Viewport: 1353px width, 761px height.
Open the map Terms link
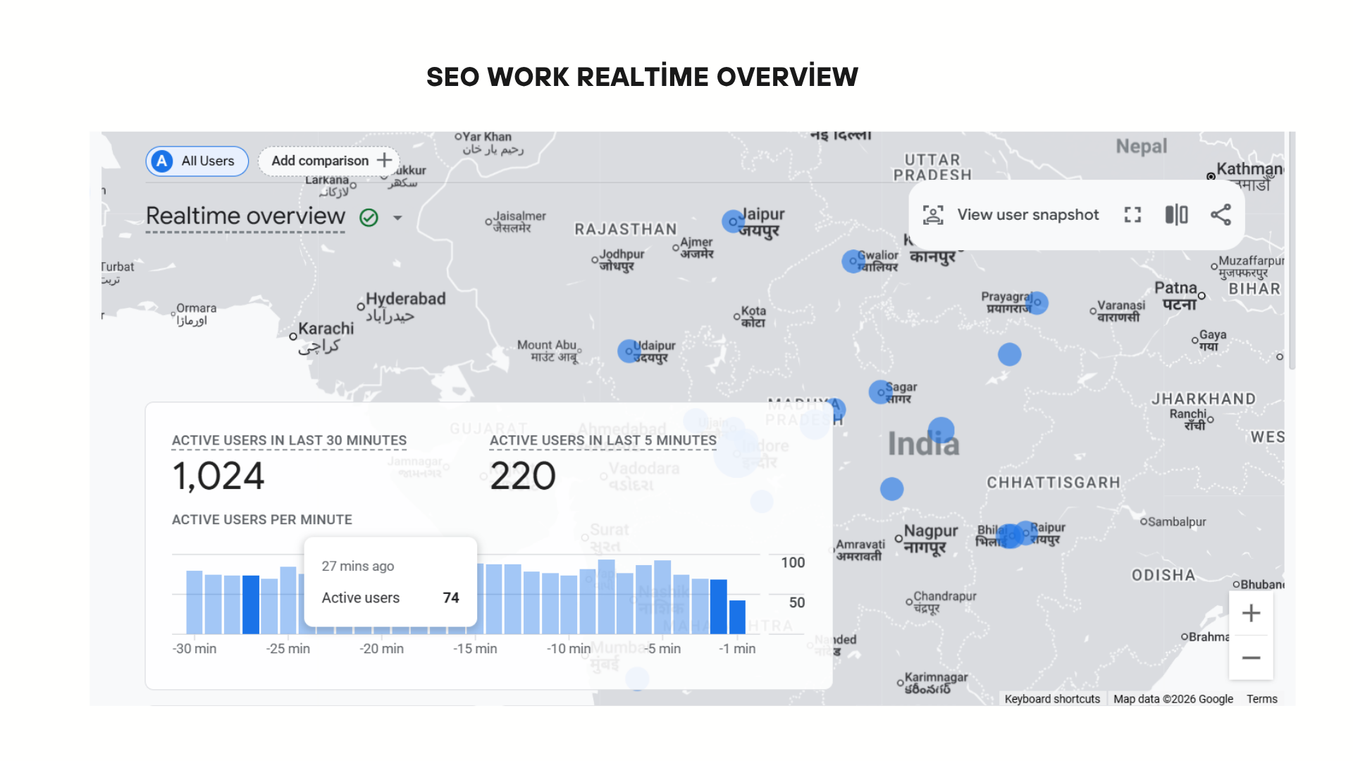tap(1261, 699)
